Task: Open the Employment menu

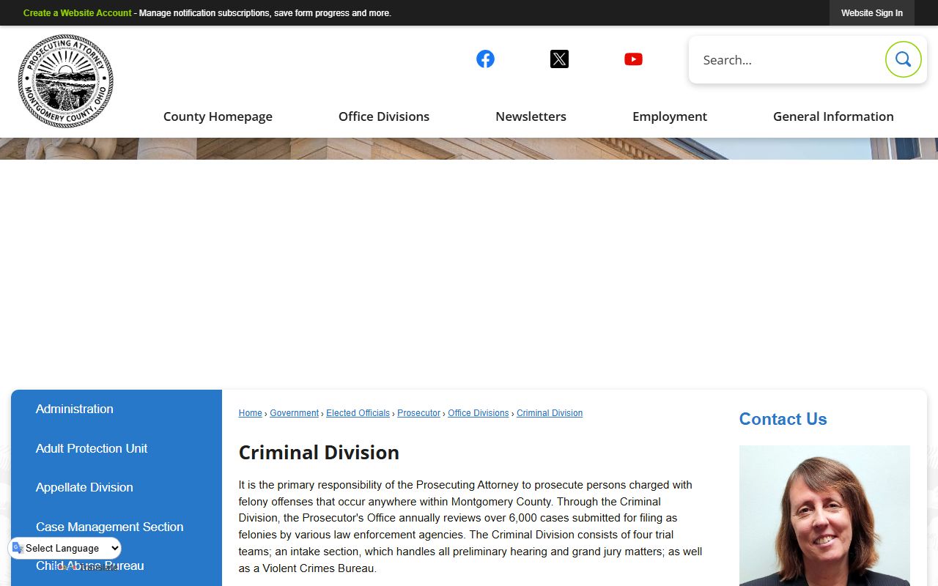Action: 670,116
